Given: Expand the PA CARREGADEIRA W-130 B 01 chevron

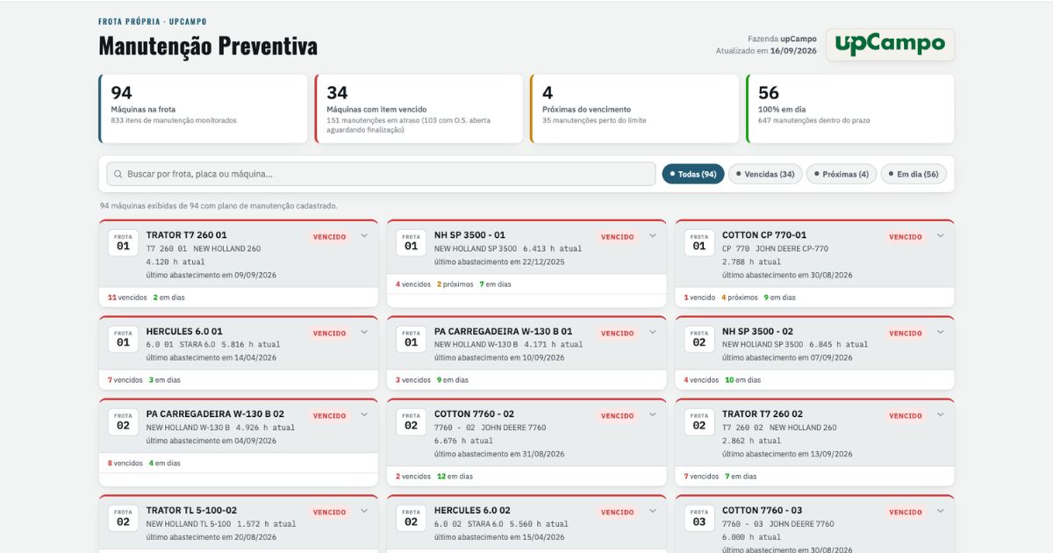Looking at the screenshot, I should (652, 332).
